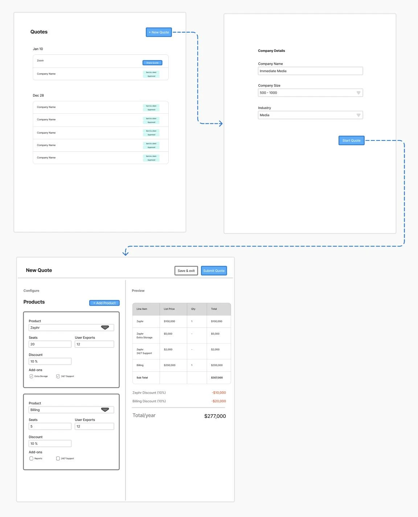Click the Submit Quote button
The width and height of the screenshot is (418, 517).
(214, 271)
